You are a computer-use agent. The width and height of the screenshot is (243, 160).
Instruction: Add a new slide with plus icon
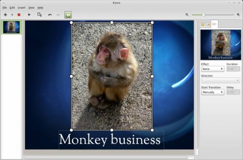pos(5,15)
